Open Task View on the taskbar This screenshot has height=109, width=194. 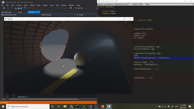coord(59,106)
